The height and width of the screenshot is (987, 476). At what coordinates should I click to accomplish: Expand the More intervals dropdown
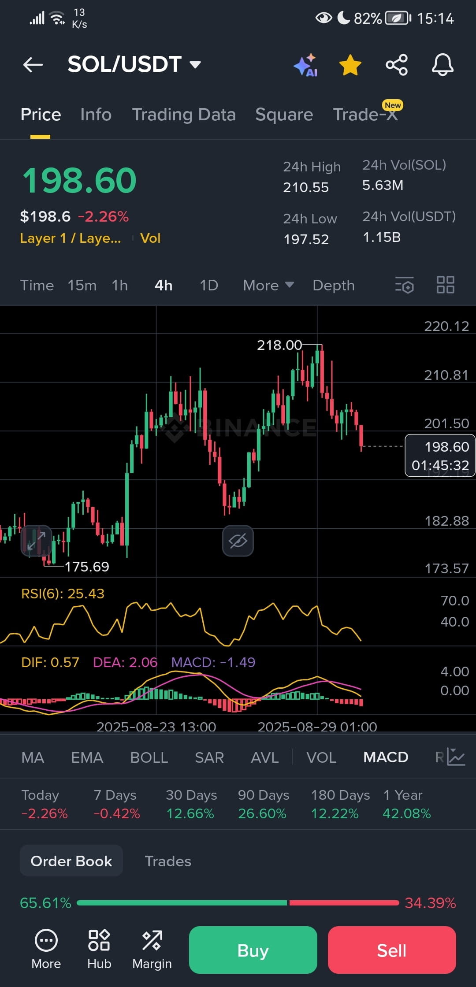pos(268,286)
